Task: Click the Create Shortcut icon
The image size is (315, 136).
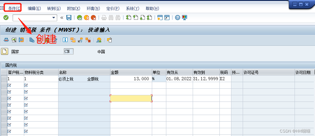Action: [167, 18]
